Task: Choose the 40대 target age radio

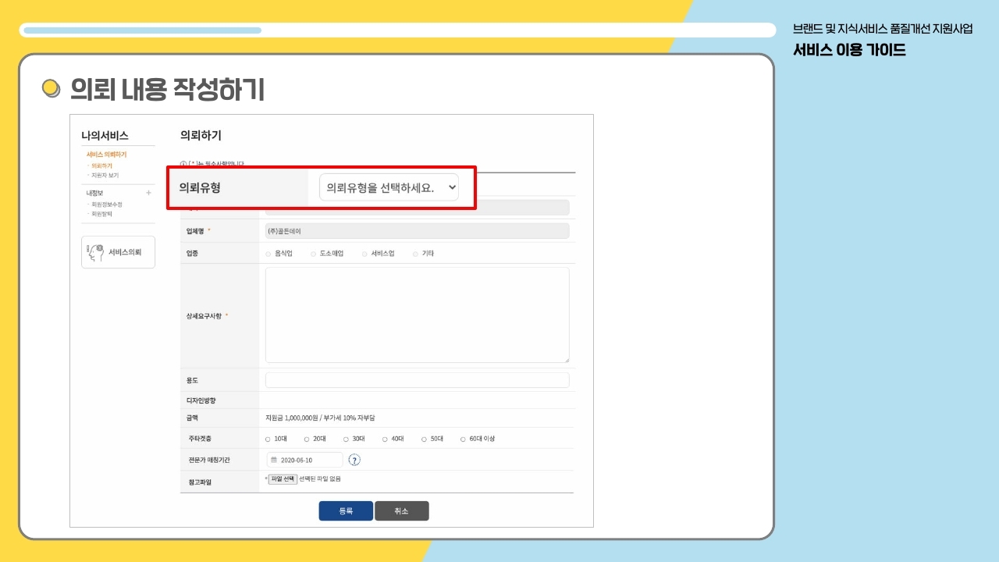Action: point(385,439)
